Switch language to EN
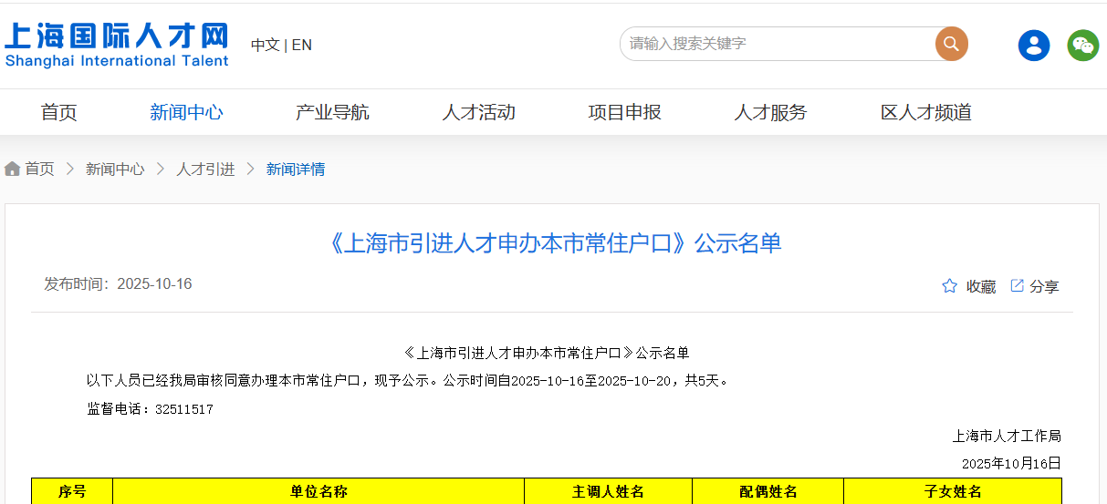The image size is (1107, 504). pos(302,45)
